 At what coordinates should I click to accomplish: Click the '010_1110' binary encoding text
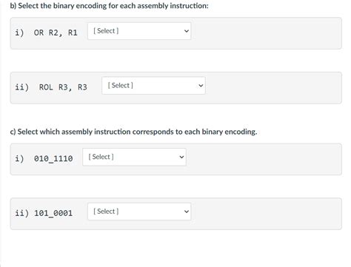(53, 158)
